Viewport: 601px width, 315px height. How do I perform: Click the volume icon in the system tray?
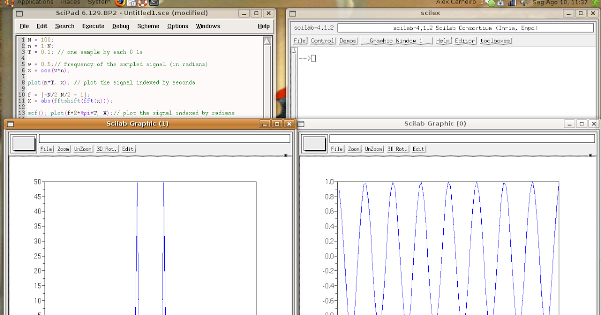click(x=523, y=2)
